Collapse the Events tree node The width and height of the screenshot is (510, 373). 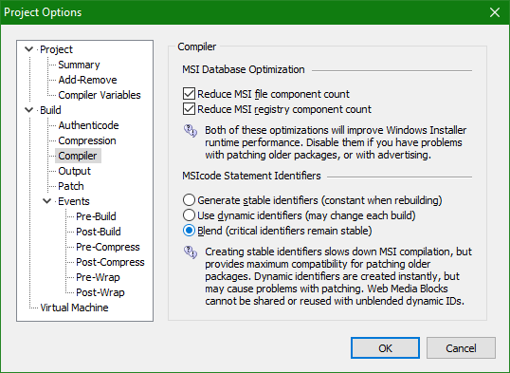click(47, 201)
